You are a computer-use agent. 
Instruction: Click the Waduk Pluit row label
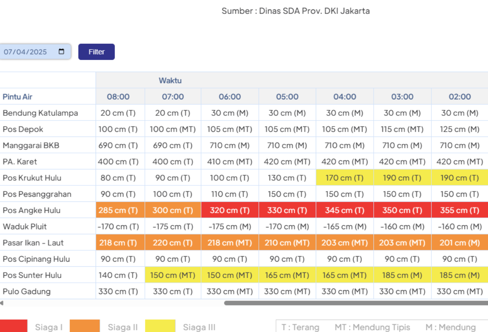25,226
